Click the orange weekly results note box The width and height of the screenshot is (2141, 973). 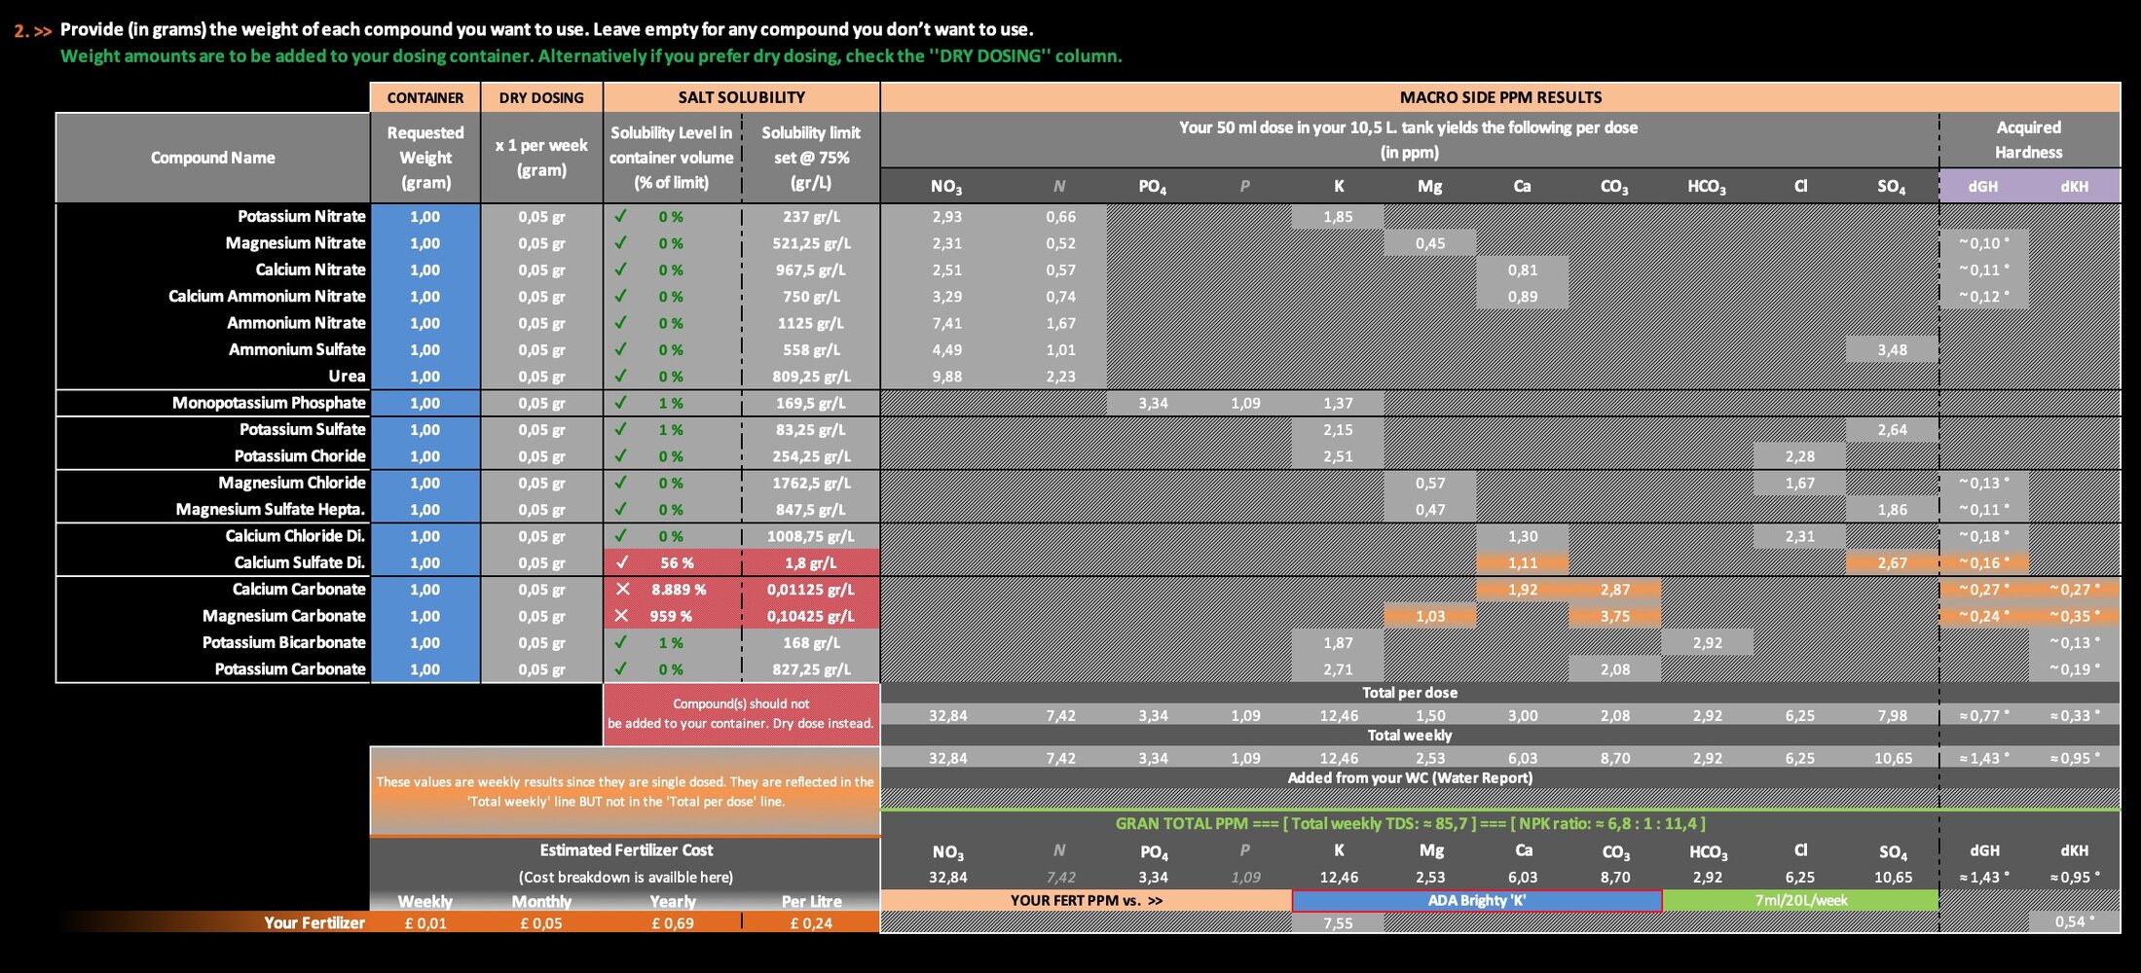pyautogui.click(x=625, y=791)
